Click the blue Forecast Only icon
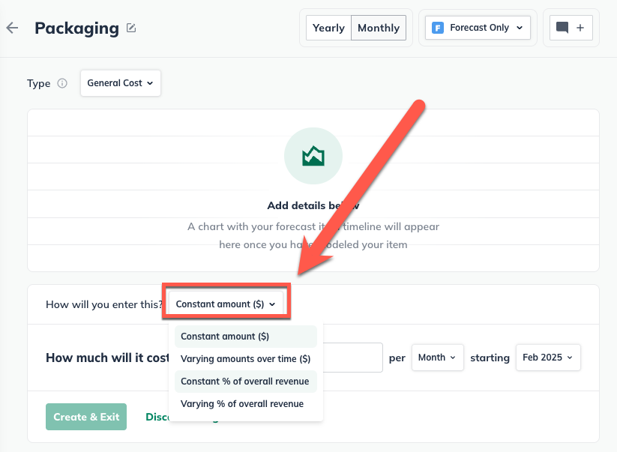The height and width of the screenshot is (452, 617). coord(438,28)
